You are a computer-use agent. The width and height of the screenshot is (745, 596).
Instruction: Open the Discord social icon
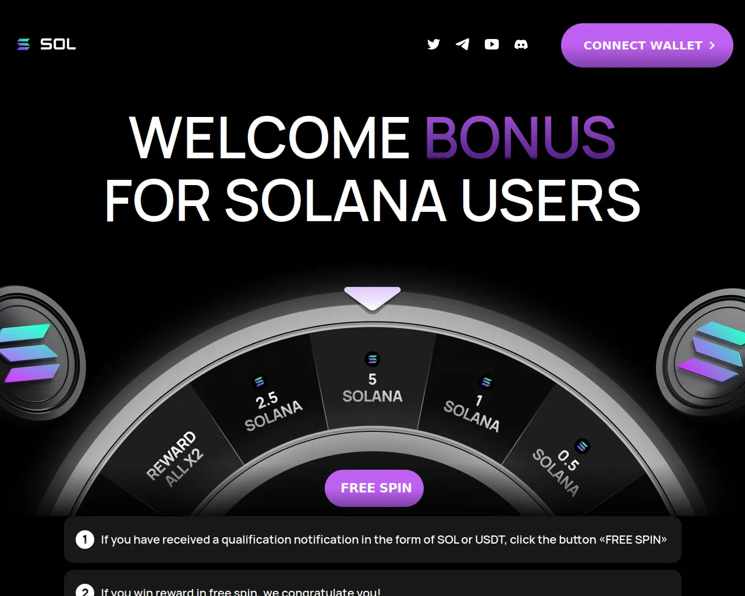(521, 44)
